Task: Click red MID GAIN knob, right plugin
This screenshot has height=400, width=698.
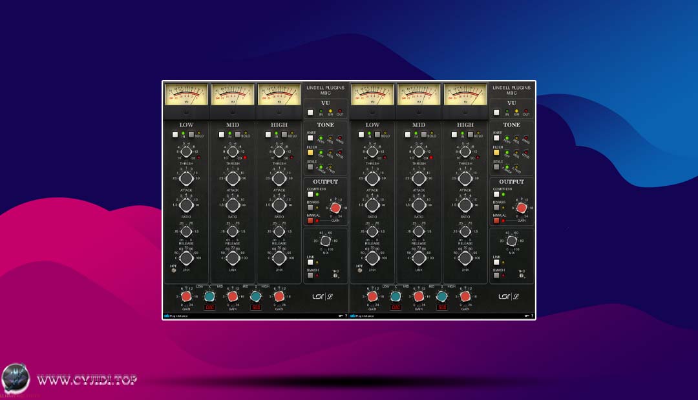Action: (x=418, y=296)
